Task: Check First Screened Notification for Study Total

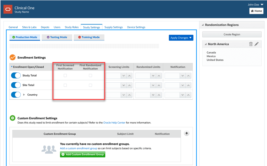Action: pyautogui.click(x=65, y=75)
